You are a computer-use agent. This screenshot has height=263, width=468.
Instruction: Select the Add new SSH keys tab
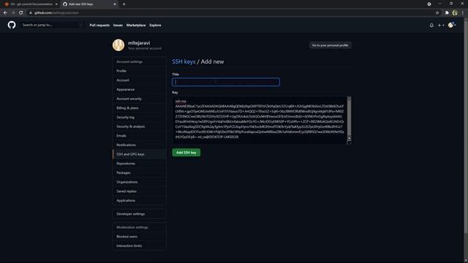tap(89, 4)
